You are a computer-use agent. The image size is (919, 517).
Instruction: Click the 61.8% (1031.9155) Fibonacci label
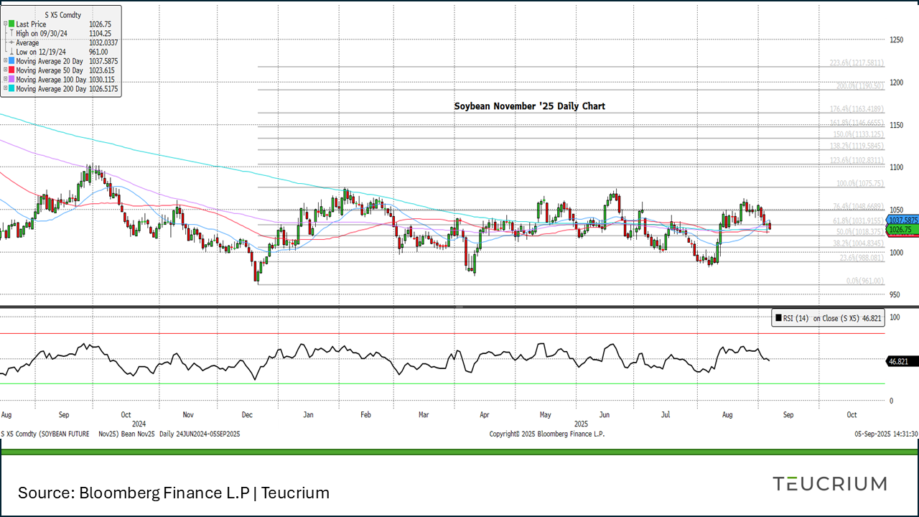[859, 220]
